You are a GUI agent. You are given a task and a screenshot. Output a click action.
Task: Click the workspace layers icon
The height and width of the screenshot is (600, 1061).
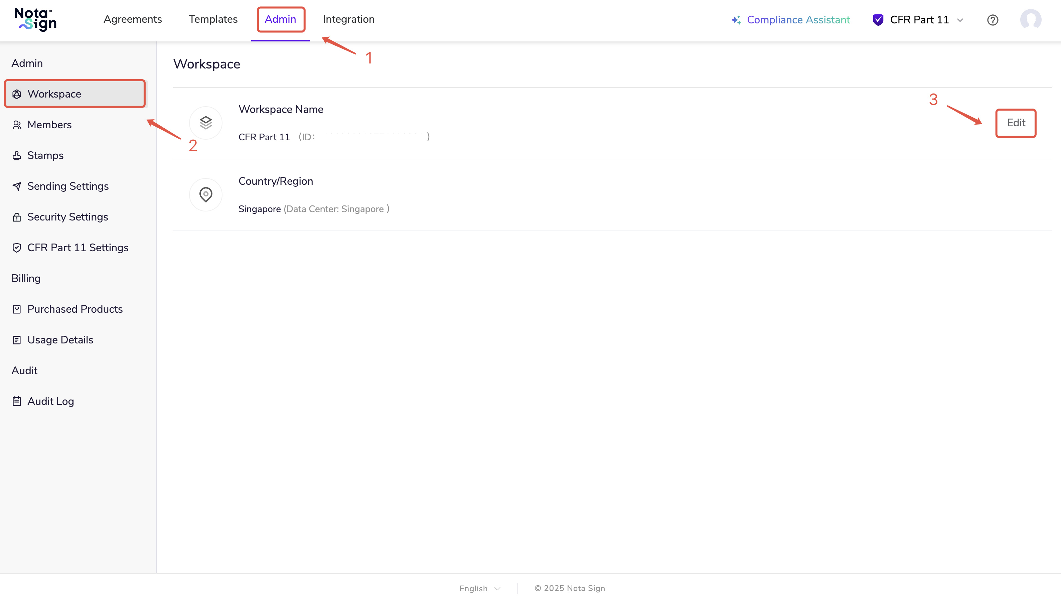coord(205,123)
